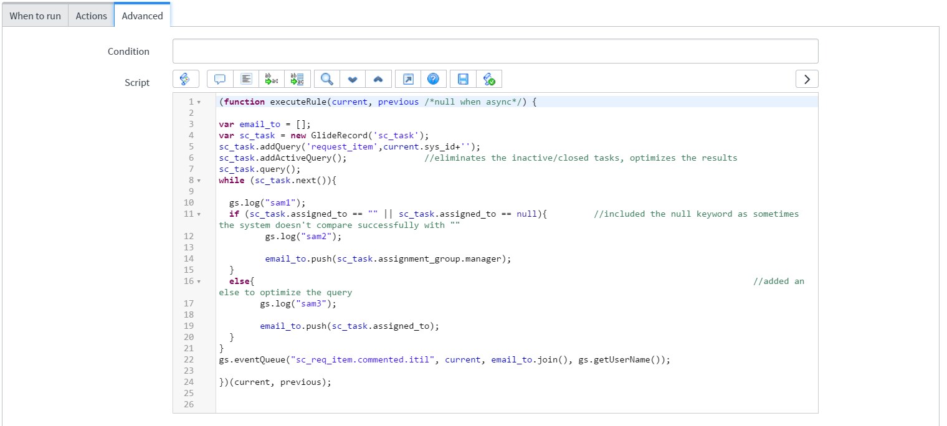The height and width of the screenshot is (426, 947).
Task: Click the '})(current, previous);' closing line
Action: click(x=275, y=382)
